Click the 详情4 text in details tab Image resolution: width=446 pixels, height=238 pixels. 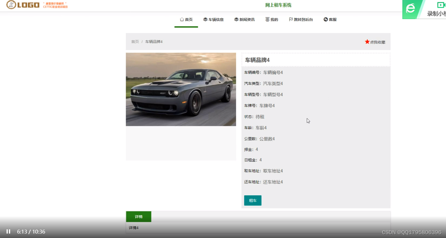[134, 228]
